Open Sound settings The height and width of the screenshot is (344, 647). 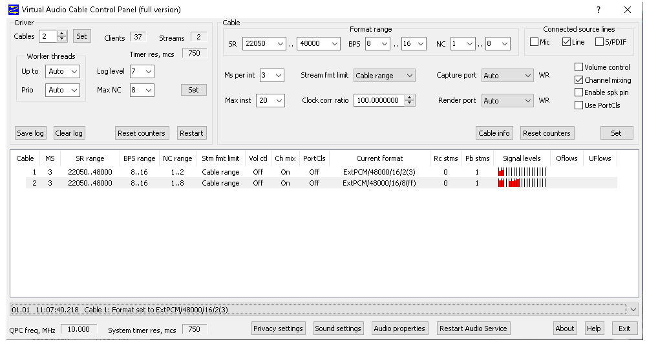click(338, 328)
